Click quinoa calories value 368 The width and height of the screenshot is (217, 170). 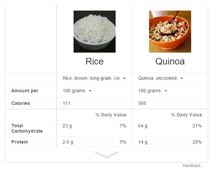point(142,103)
